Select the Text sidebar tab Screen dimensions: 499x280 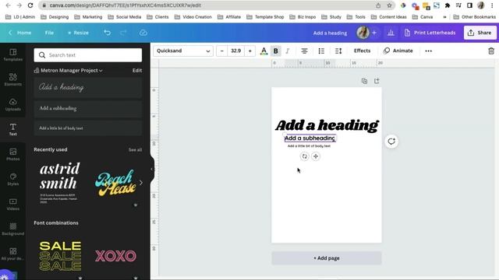[12, 130]
